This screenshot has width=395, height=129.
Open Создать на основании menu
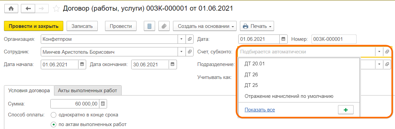(205, 26)
